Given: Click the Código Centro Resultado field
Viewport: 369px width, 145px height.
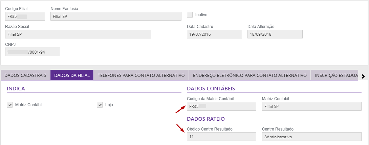Looking at the screenshot, I should pyautogui.click(x=221, y=137).
